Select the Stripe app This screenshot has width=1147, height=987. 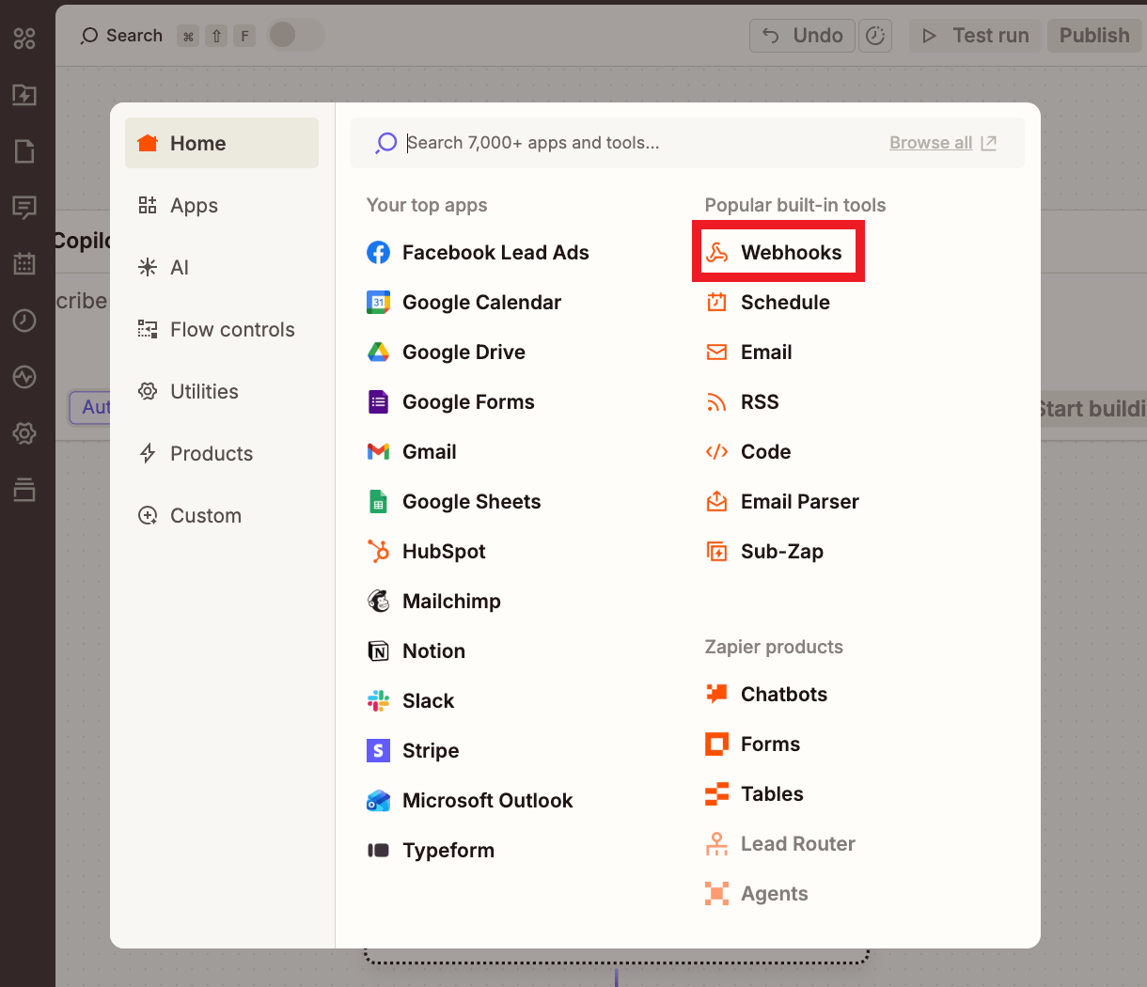pyautogui.click(x=413, y=750)
